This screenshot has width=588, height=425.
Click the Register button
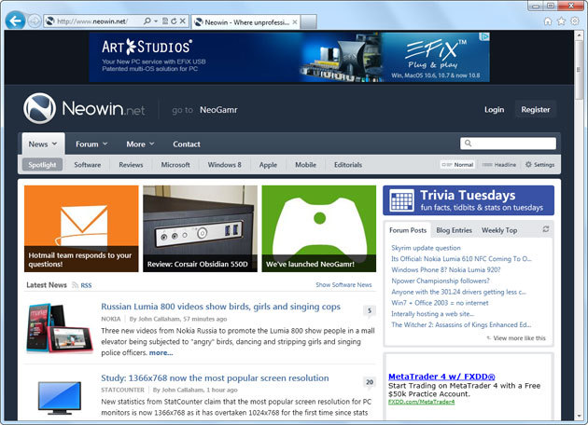click(x=536, y=109)
